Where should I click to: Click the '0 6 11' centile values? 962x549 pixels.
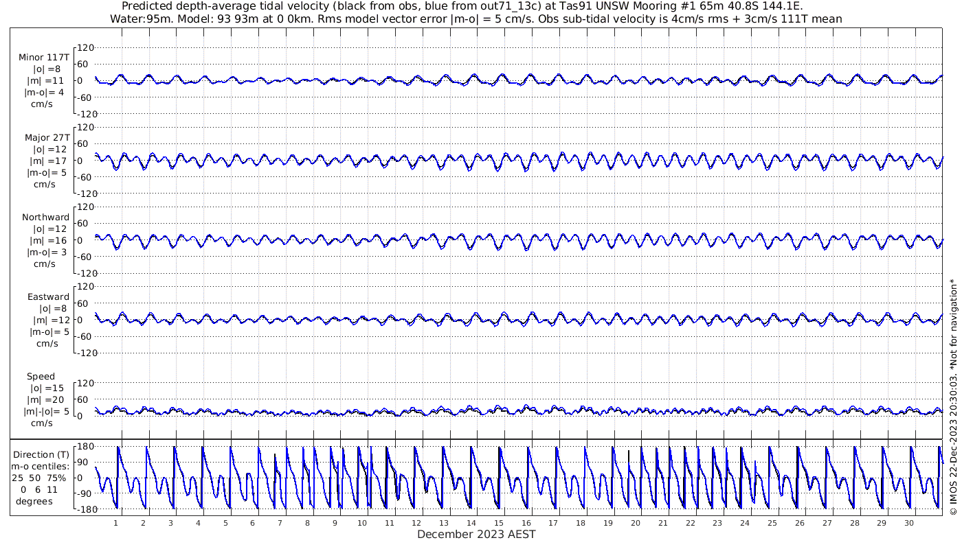(x=39, y=489)
